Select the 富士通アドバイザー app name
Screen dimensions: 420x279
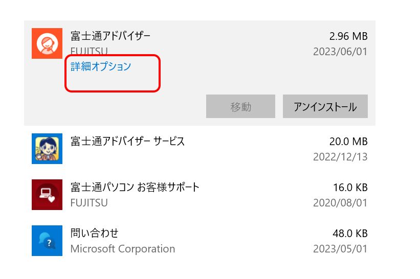click(110, 36)
